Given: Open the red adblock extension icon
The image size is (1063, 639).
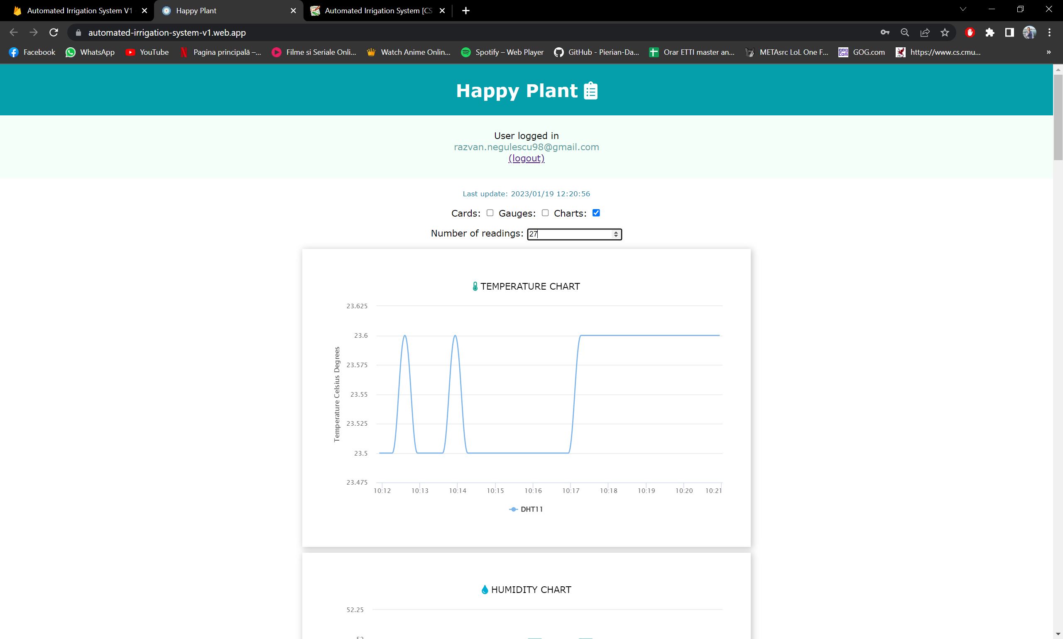Looking at the screenshot, I should pos(970,32).
